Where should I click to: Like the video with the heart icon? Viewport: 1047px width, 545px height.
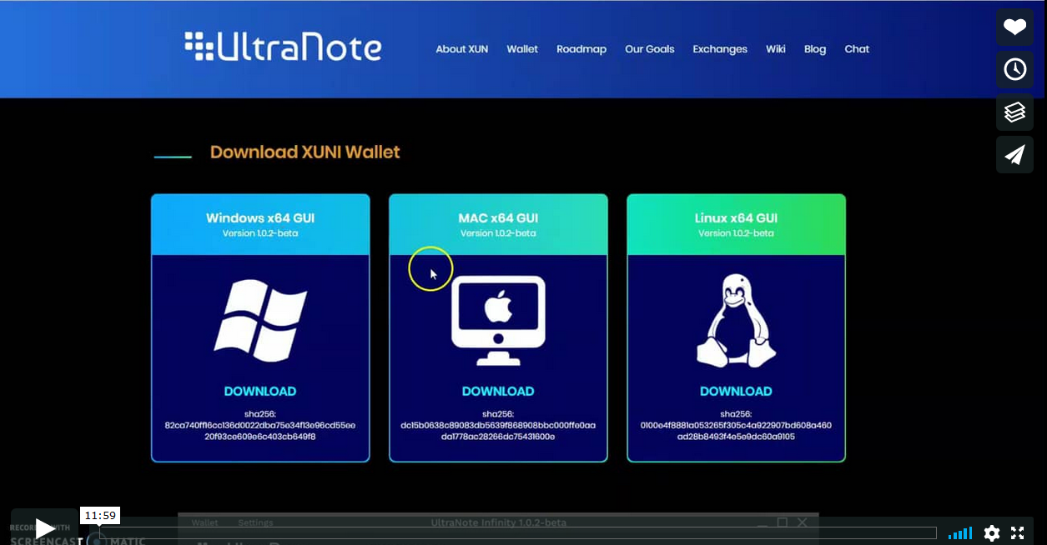(x=1014, y=27)
